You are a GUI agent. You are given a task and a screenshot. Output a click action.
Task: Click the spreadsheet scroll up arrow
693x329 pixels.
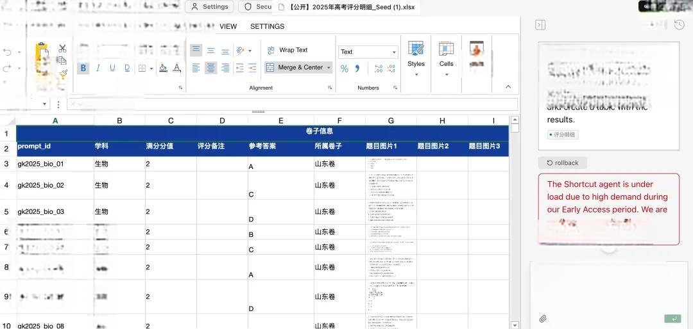point(515,120)
